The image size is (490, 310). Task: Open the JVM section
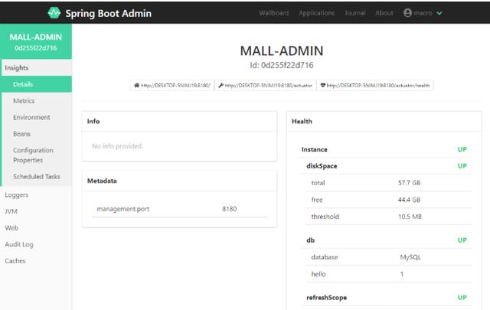click(x=11, y=211)
